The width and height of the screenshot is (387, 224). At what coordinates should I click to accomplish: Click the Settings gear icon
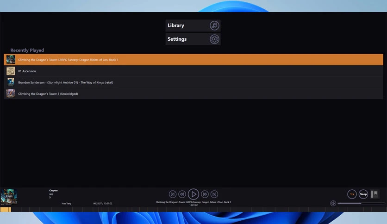tap(214, 39)
